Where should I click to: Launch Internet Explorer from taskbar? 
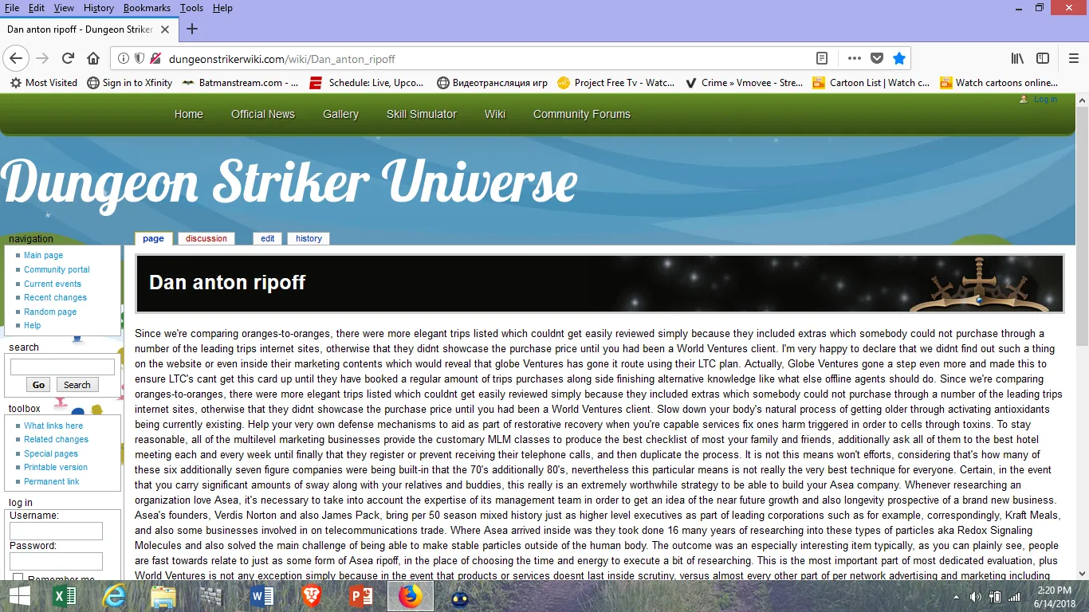[114, 596]
